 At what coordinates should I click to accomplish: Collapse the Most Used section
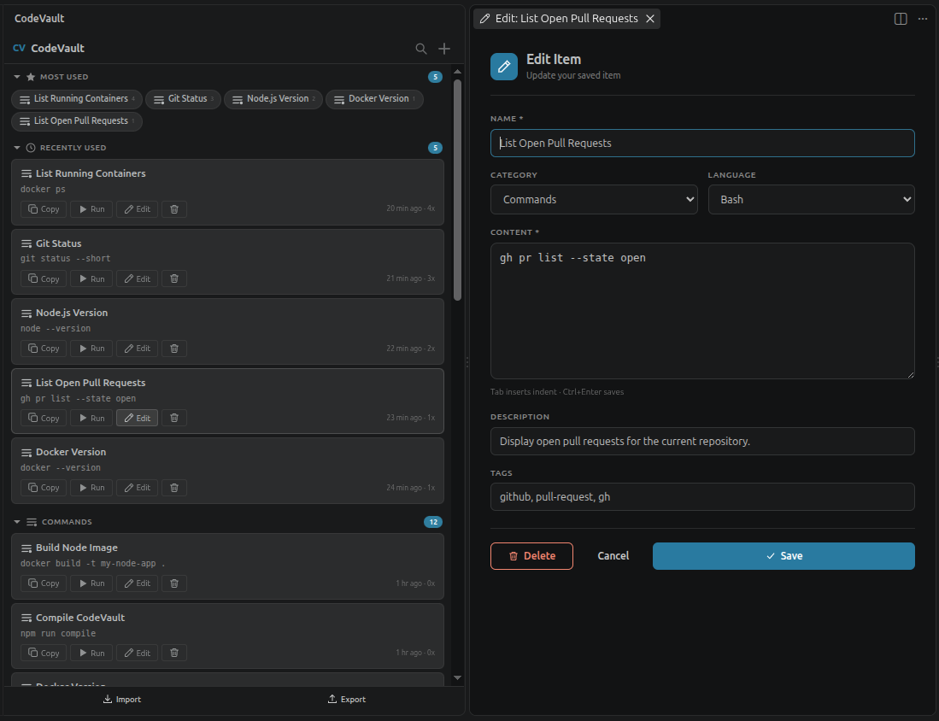click(x=17, y=77)
